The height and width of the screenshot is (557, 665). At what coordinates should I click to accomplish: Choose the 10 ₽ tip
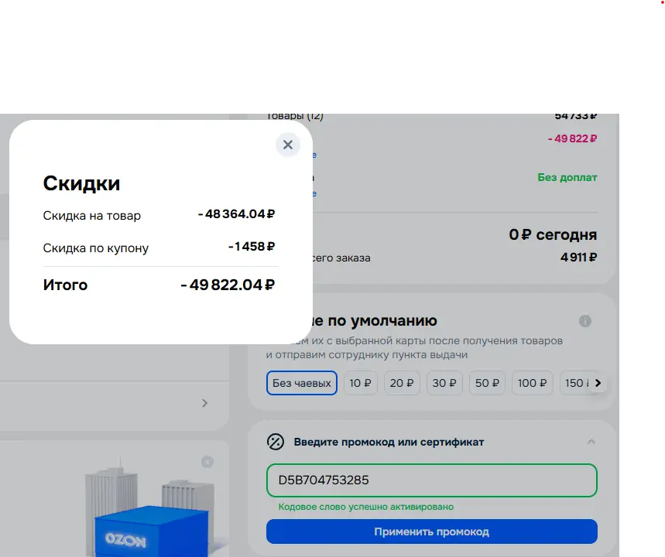tap(360, 383)
